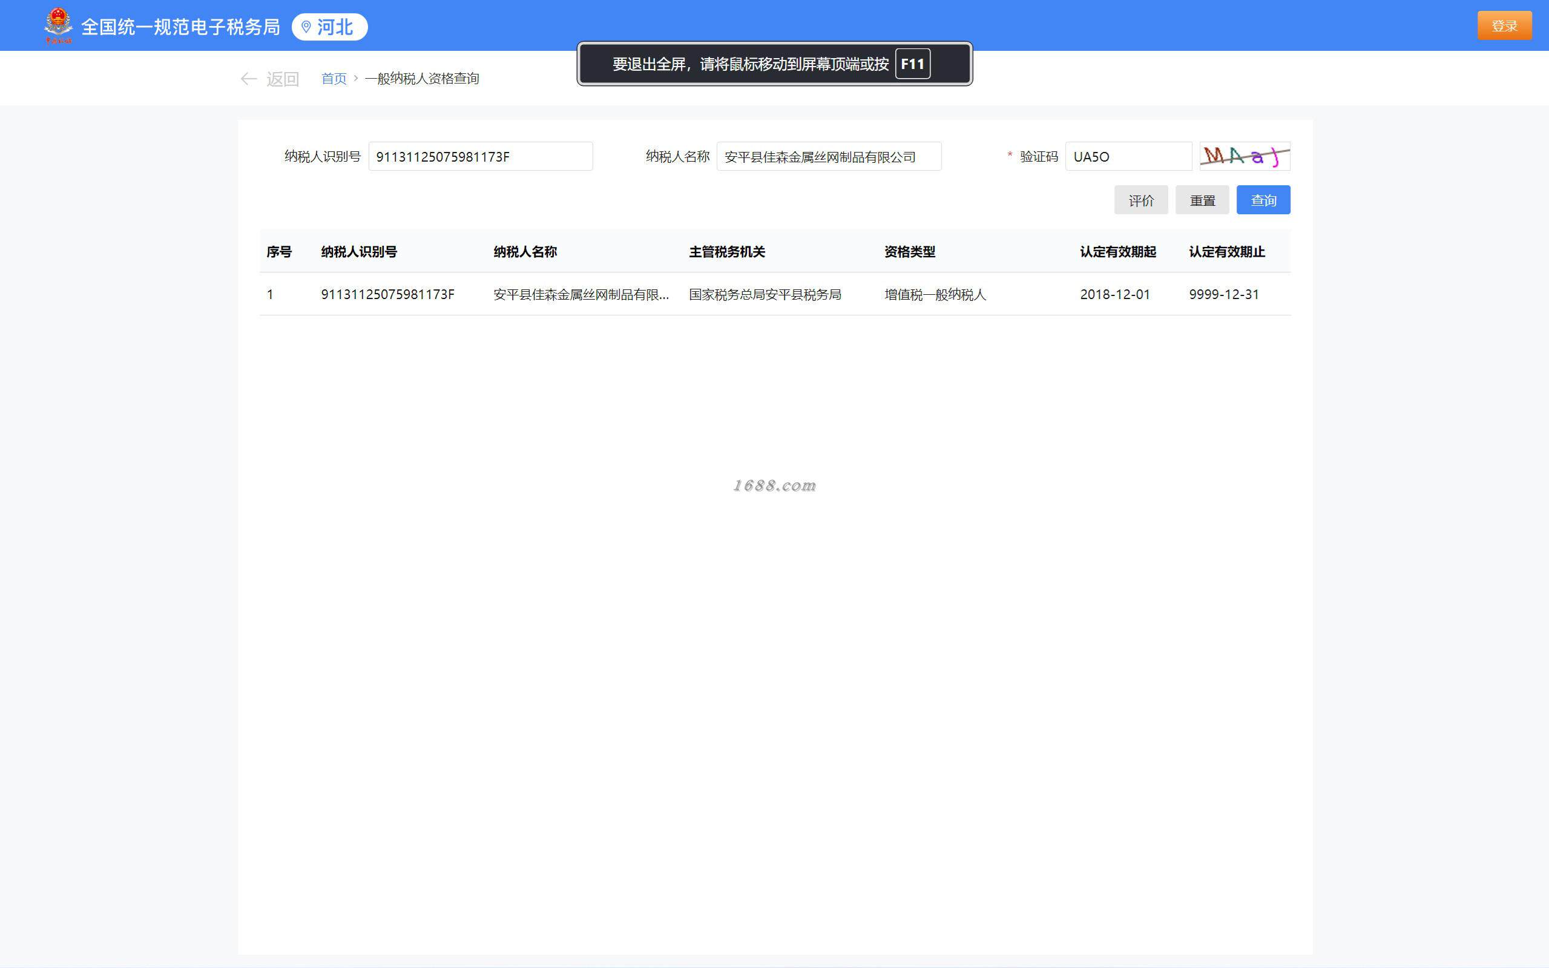Click the 返回 back link

[282, 79]
